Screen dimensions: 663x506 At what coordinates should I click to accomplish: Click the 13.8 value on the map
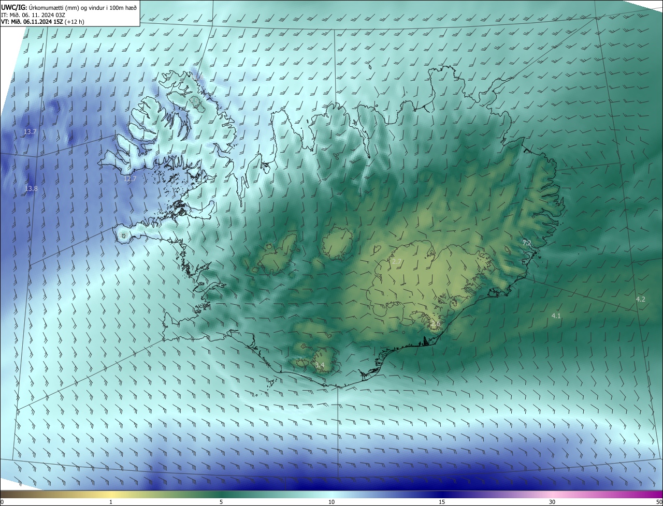pos(31,189)
